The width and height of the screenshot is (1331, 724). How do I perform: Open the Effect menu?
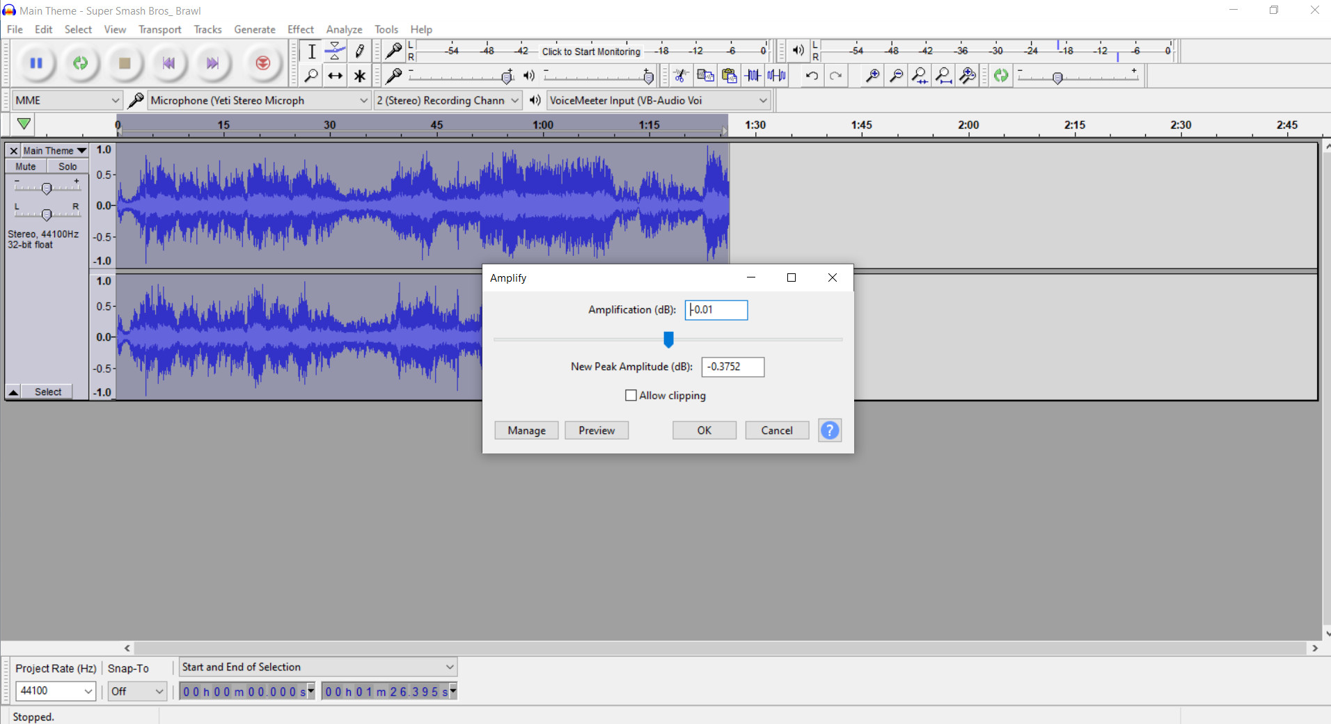tap(300, 29)
